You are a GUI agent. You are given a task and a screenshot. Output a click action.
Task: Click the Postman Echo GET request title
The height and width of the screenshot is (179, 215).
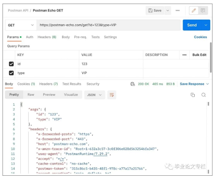point(48,11)
